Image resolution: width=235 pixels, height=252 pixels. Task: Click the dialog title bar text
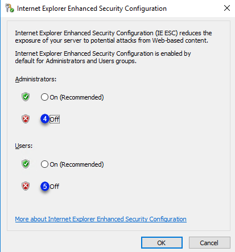[92, 9]
